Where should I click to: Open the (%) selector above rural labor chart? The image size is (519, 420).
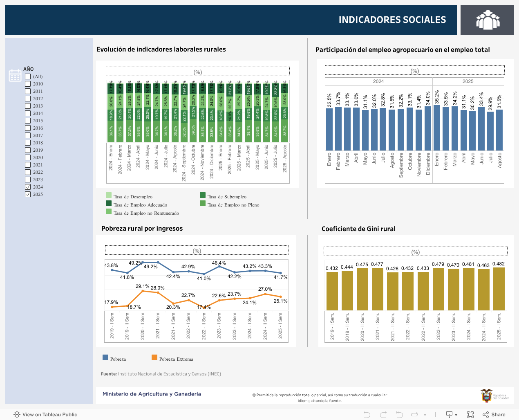(x=197, y=72)
